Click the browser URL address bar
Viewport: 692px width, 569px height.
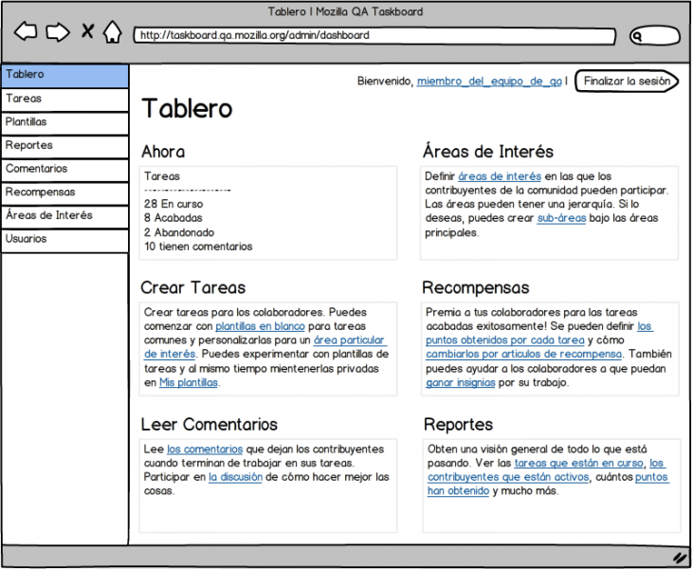[374, 36]
